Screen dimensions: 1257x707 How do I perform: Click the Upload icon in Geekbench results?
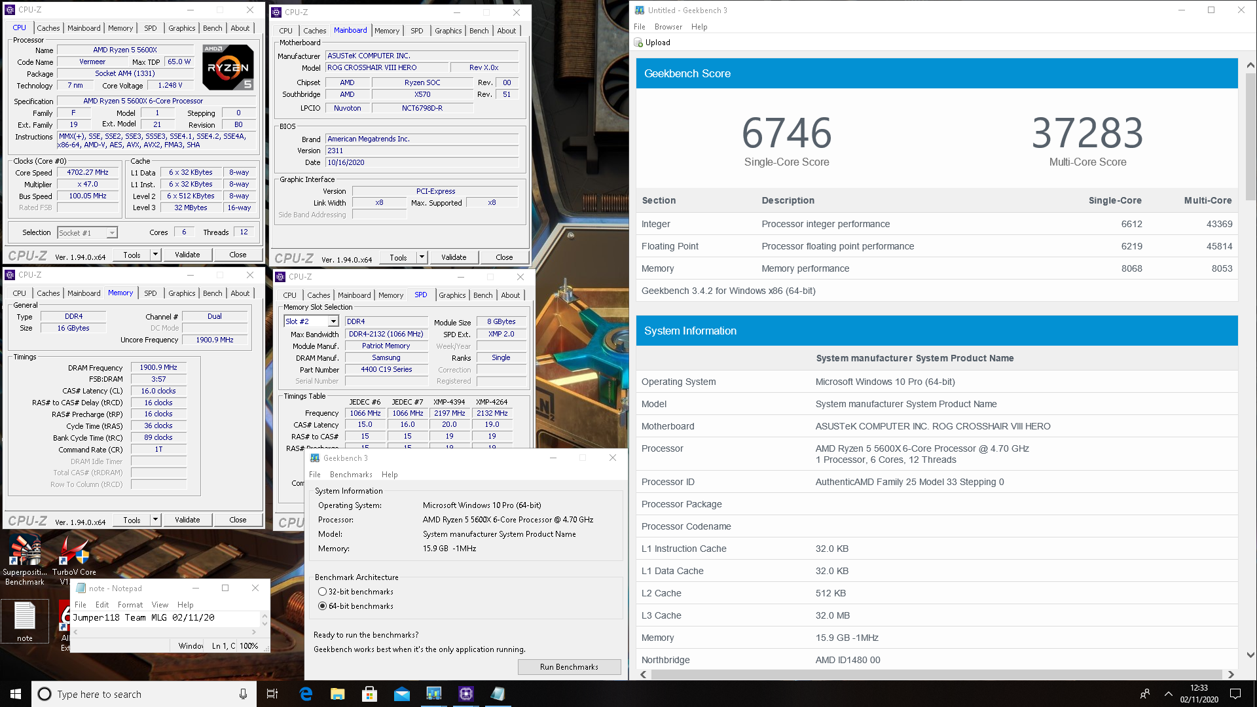[638, 43]
